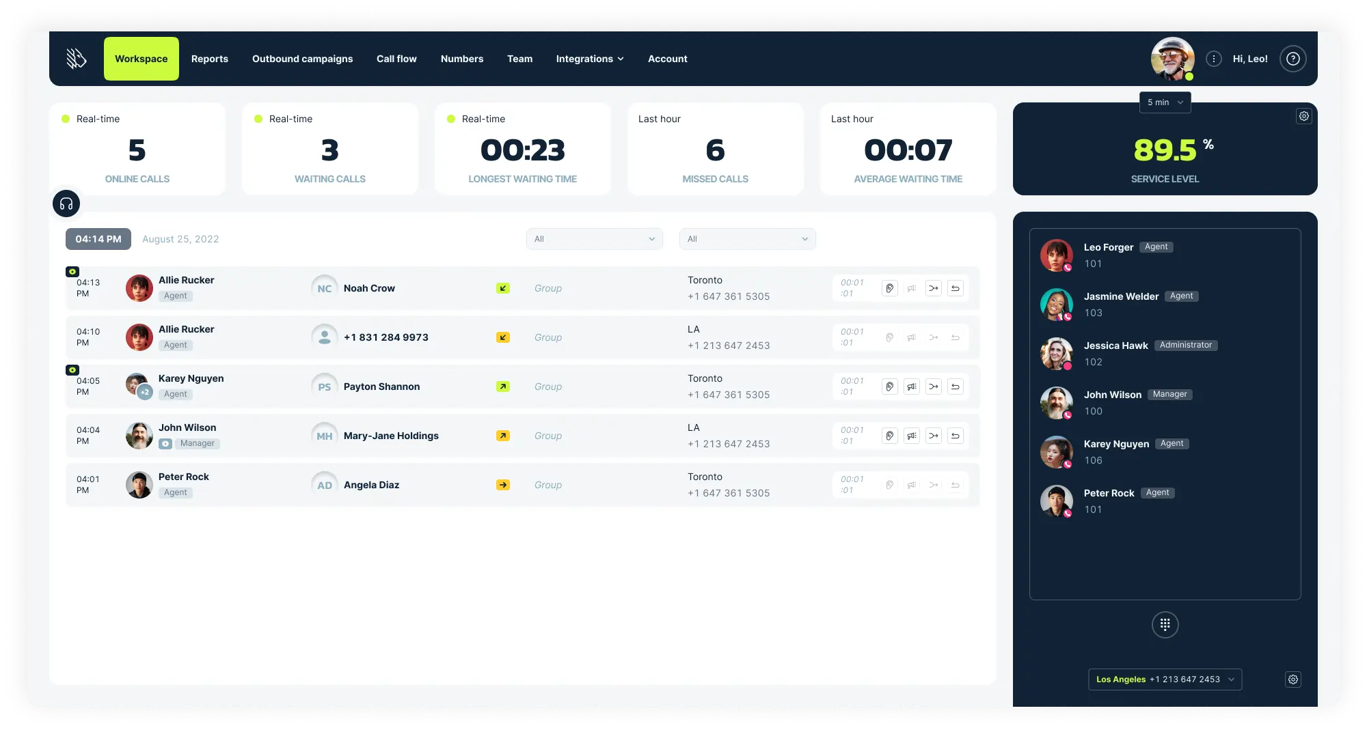The height and width of the screenshot is (730, 1367).
Task: Open the help question mark icon
Action: coord(1292,59)
